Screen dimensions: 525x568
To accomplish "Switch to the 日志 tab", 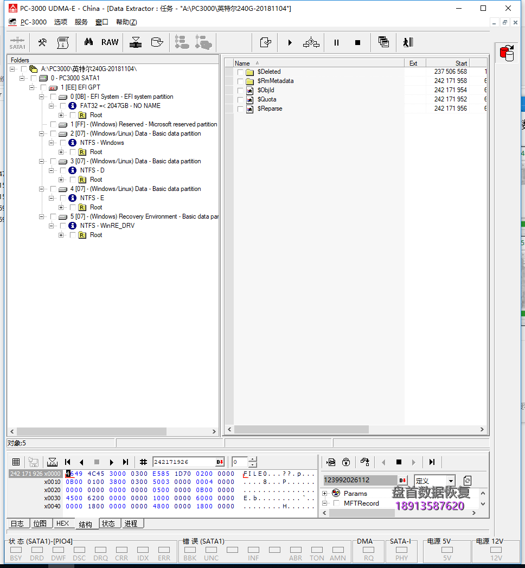I will click(x=17, y=524).
